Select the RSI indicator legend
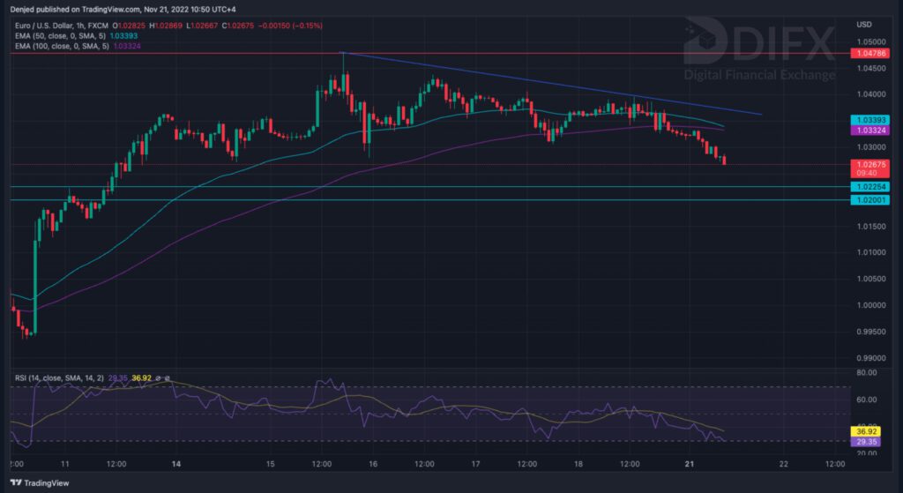This screenshot has width=903, height=493. point(59,377)
